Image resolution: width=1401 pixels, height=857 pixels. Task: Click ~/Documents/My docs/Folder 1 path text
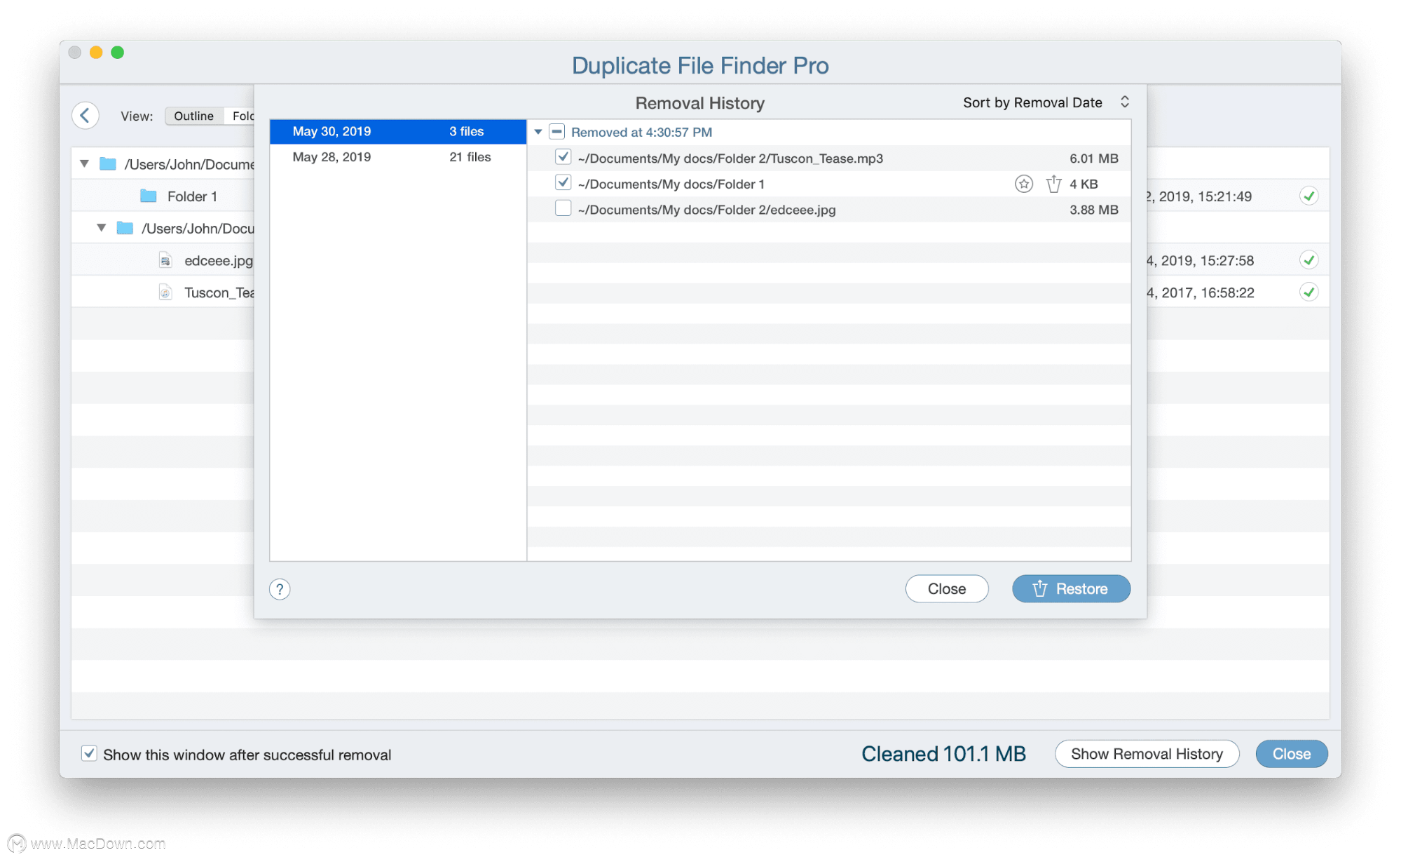pos(671,184)
